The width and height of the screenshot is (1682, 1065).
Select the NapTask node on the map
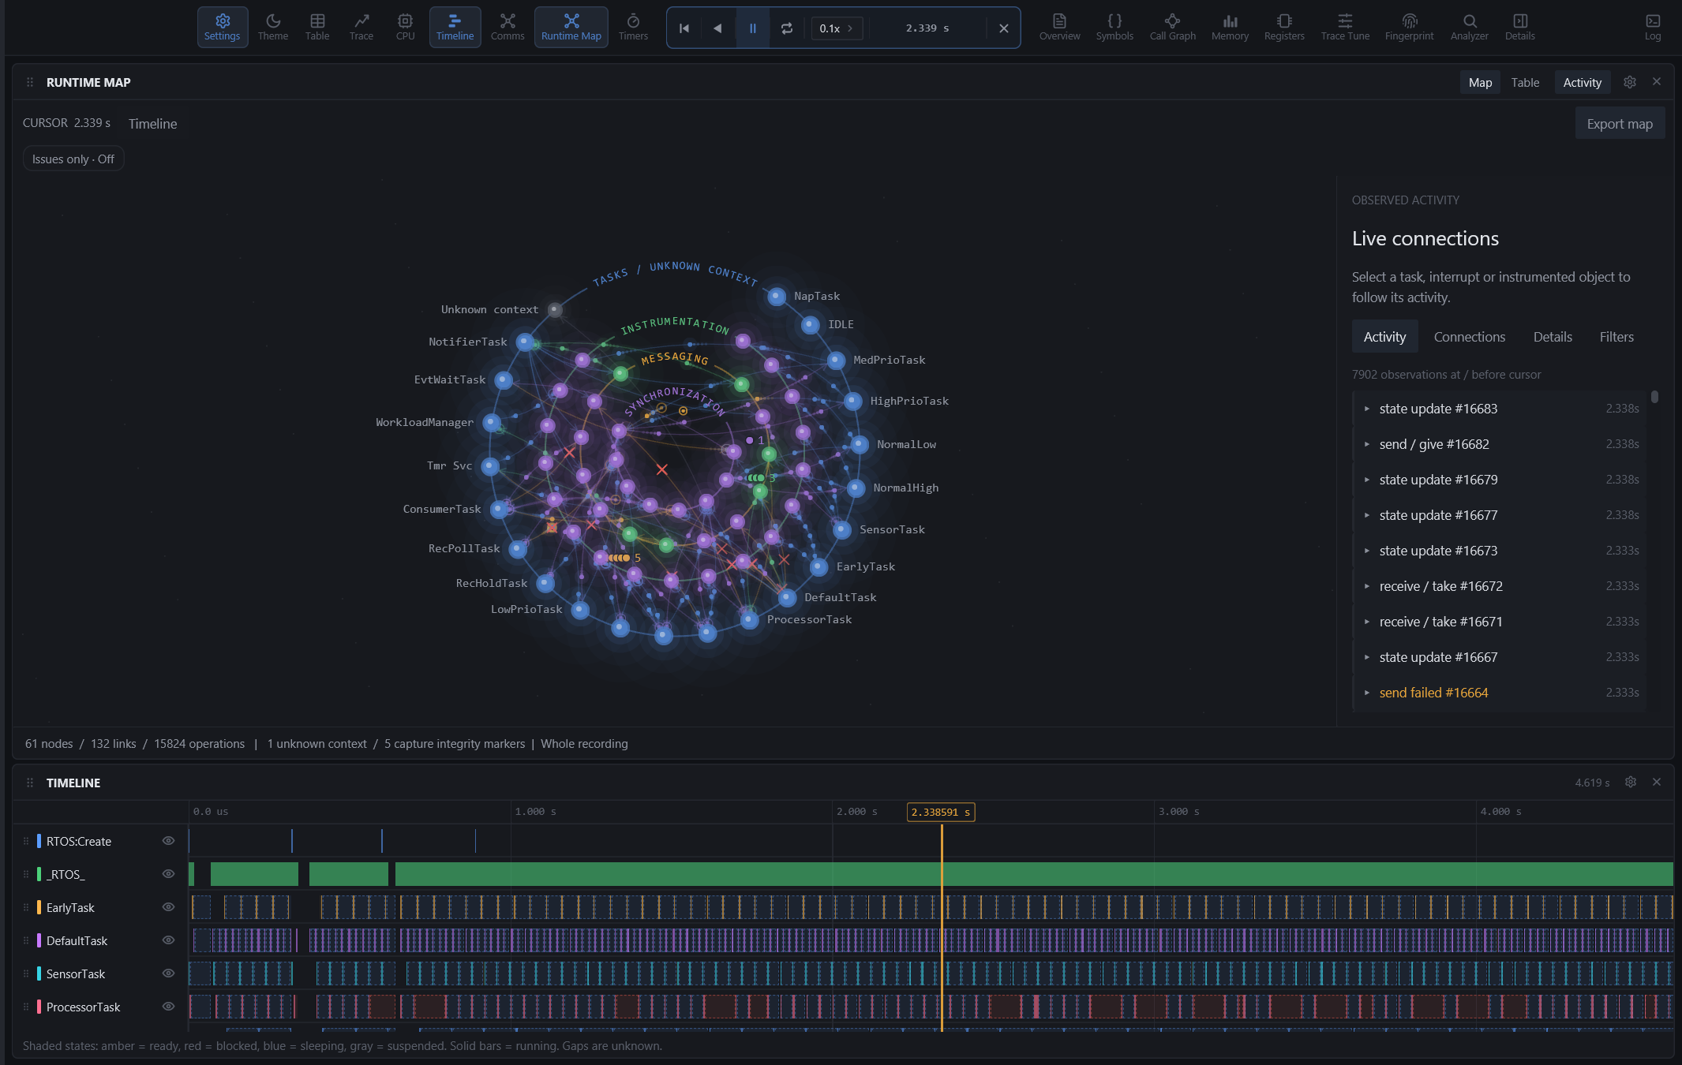tap(777, 297)
